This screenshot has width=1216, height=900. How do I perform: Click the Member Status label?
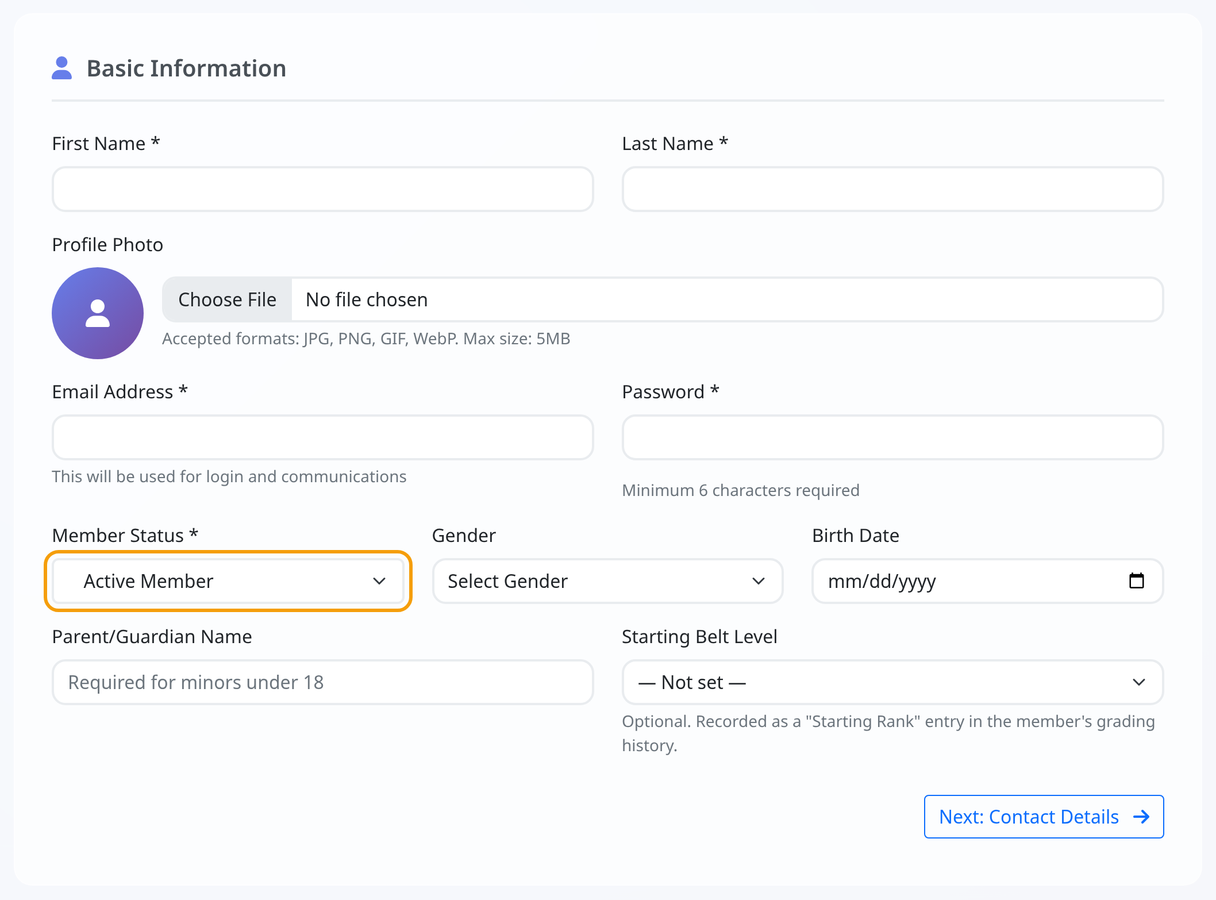[125, 535]
